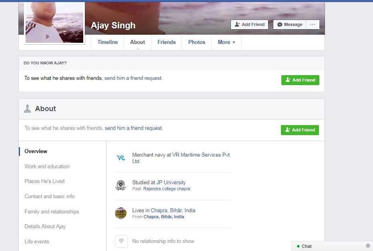
Task: Open the JP University link
Action: pyautogui.click(x=171, y=182)
